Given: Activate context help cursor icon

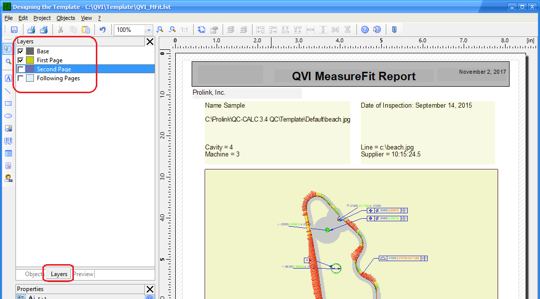Looking at the screenshot, I should pos(377,30).
